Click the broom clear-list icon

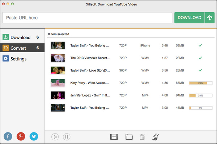(x=155, y=136)
